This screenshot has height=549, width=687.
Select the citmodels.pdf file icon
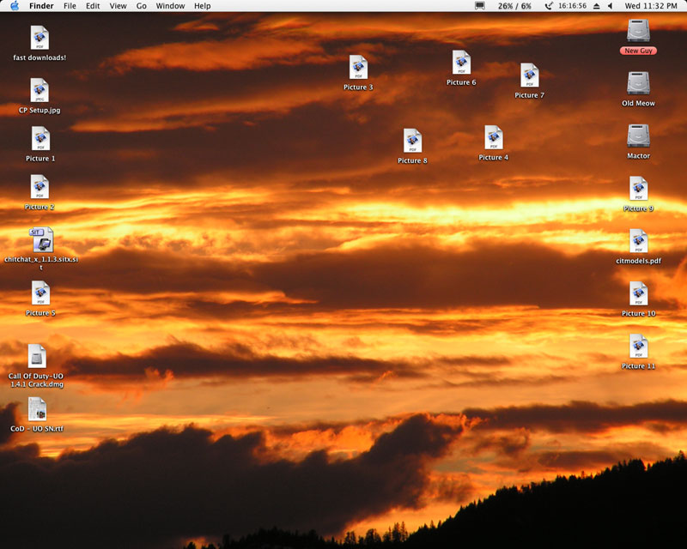(x=638, y=241)
